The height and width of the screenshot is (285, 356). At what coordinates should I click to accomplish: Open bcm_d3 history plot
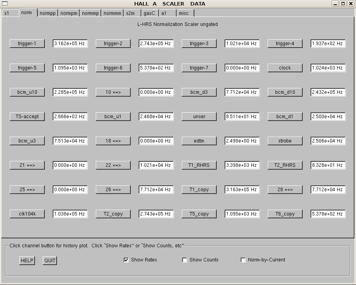[199, 92]
